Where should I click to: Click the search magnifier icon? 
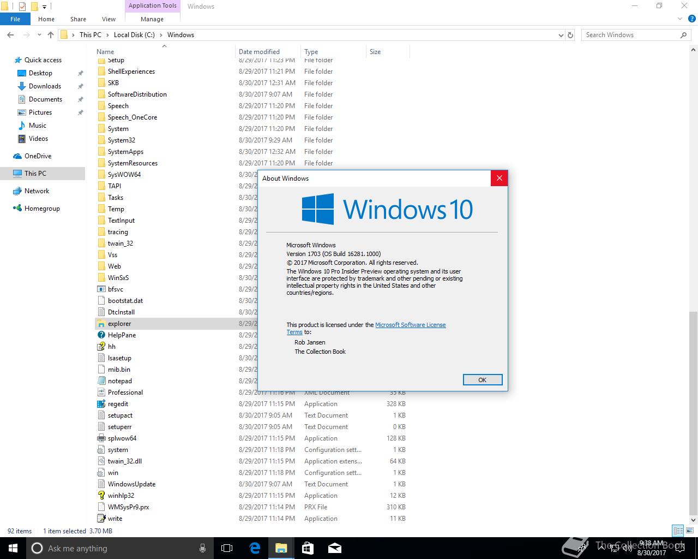coord(683,35)
